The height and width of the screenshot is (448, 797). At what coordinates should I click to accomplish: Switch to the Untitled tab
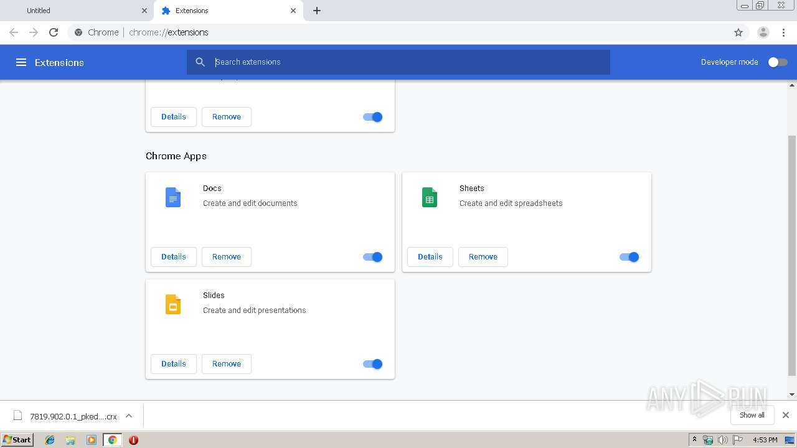(x=77, y=11)
